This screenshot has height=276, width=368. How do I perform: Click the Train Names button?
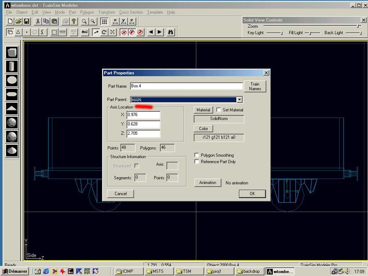[x=255, y=86]
